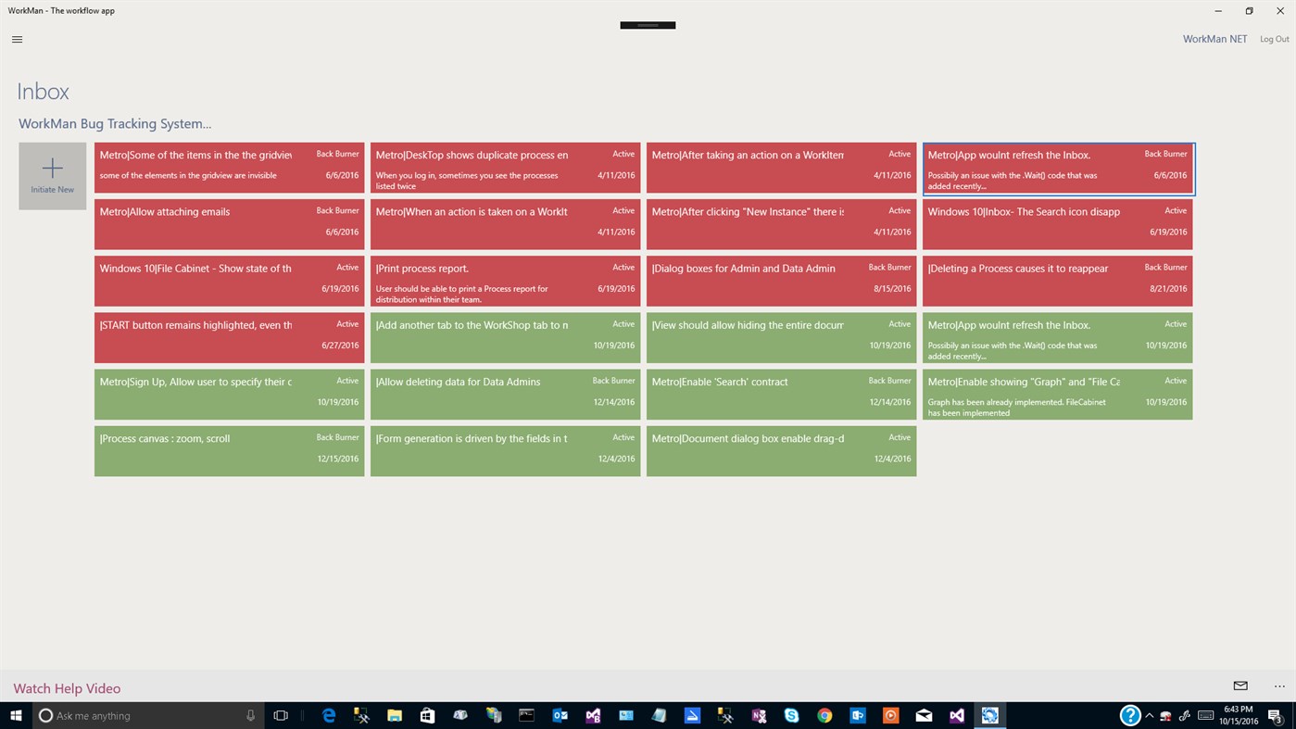Open Visual Studio from the taskbar
Screen dimensions: 1296x729
coord(956,714)
